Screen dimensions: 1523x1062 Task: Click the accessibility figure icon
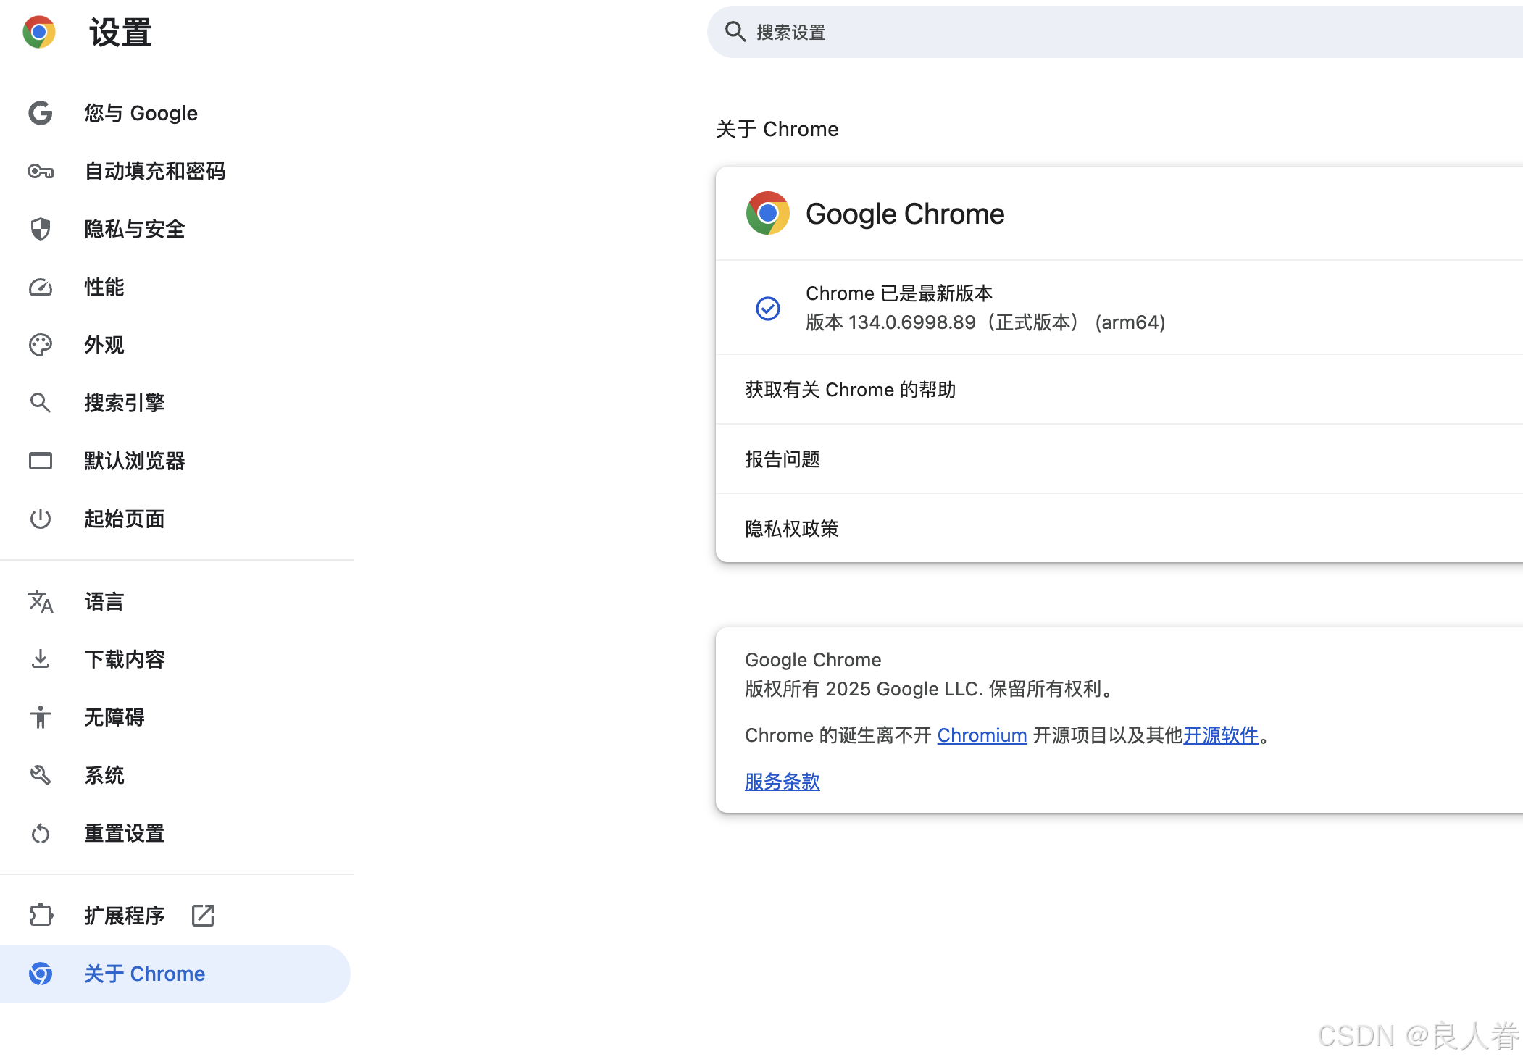pyautogui.click(x=41, y=717)
